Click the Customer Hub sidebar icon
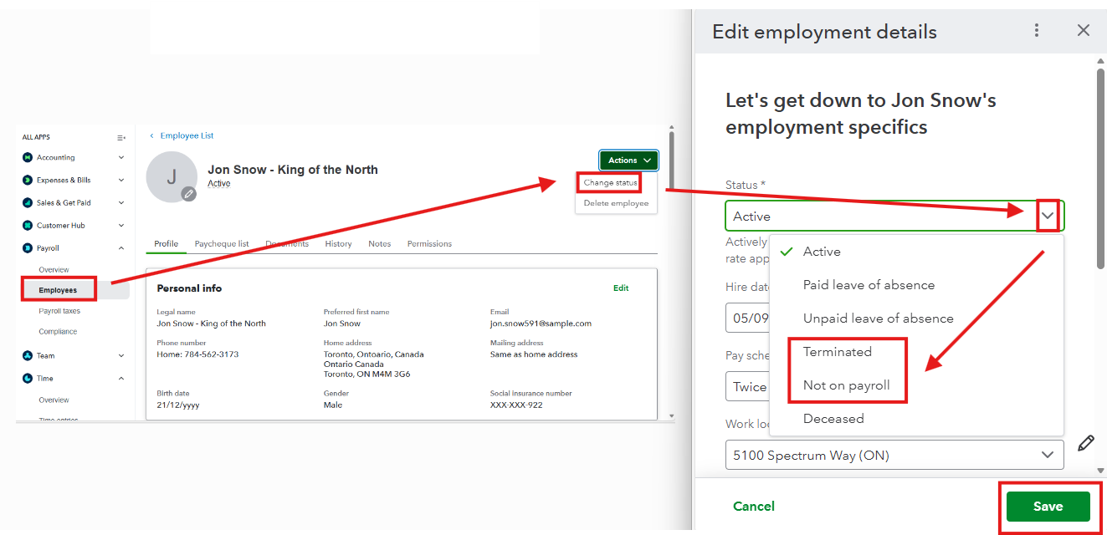 pos(28,226)
